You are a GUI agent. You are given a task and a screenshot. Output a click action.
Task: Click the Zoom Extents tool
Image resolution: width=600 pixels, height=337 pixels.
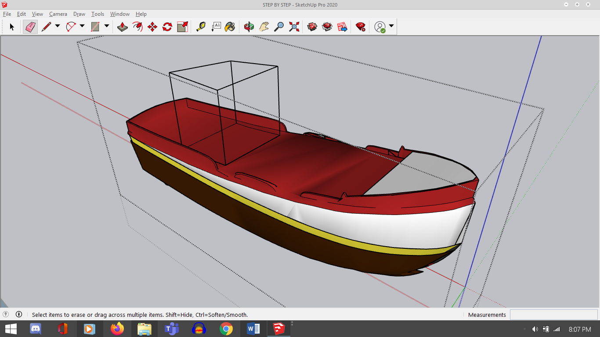point(294,27)
